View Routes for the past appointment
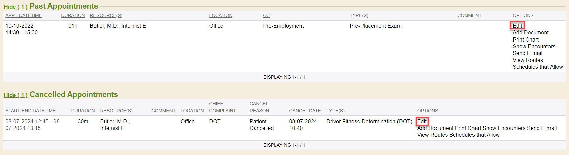Viewport: 569px width, 155px height. point(528,60)
